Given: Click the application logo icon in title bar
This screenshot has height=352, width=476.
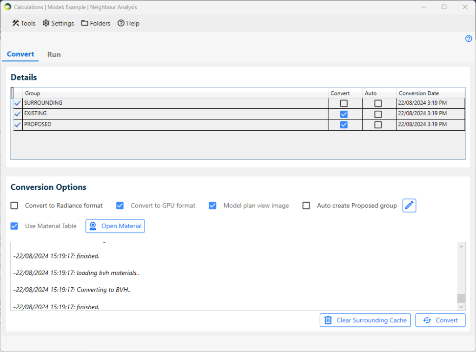Looking at the screenshot, I should click(7, 7).
